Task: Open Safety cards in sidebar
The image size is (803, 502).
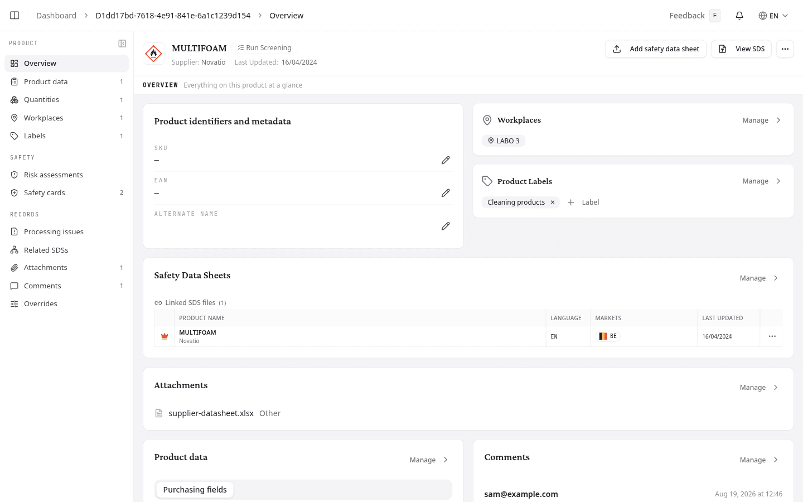Action: pyautogui.click(x=67, y=192)
